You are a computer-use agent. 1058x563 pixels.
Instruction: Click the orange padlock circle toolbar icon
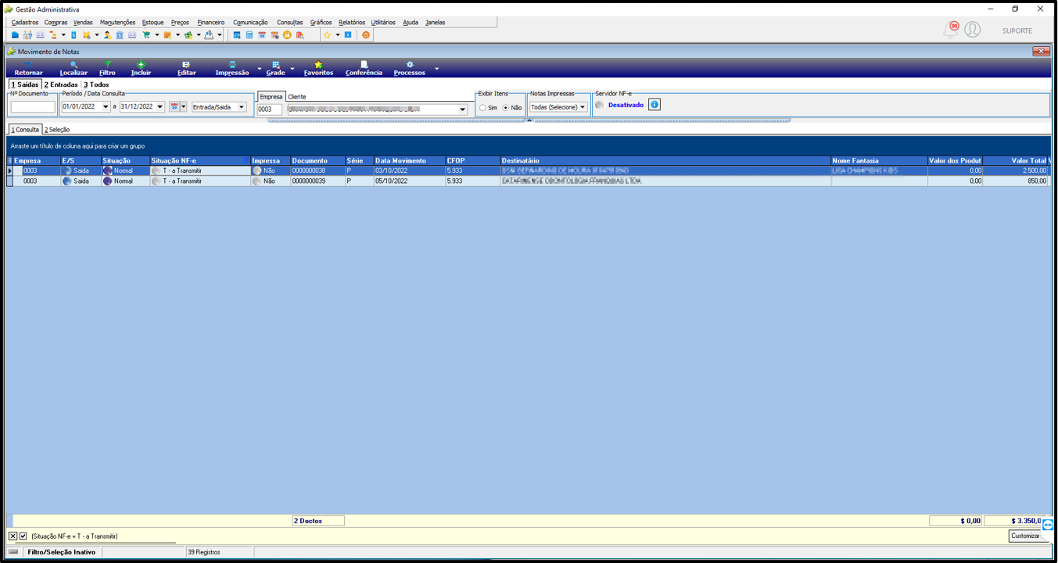(x=287, y=35)
